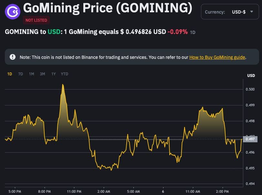This screenshot has height=195, width=262.
Task: Select the 3M chart range
Action: click(42, 74)
